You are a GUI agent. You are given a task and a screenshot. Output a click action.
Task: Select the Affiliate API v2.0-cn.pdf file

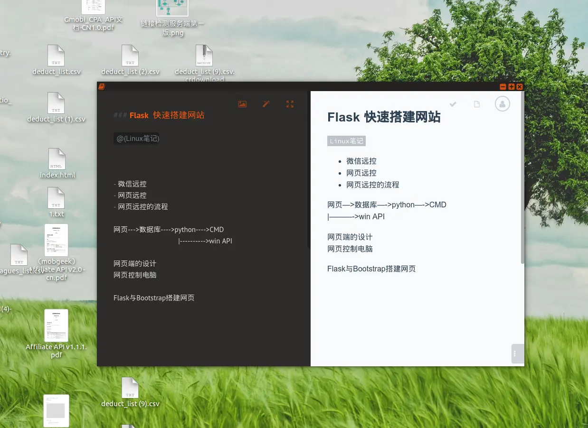(x=57, y=252)
